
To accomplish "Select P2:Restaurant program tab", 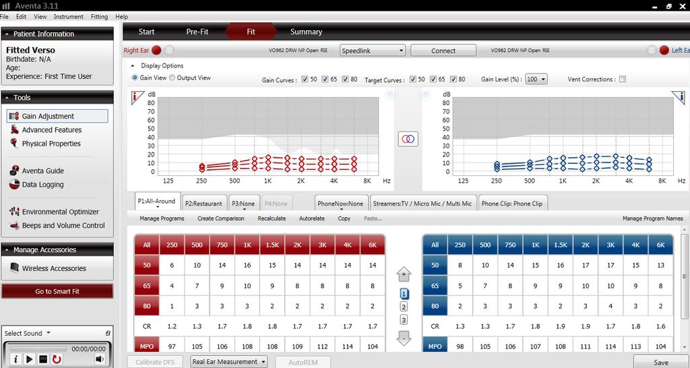I will [203, 204].
